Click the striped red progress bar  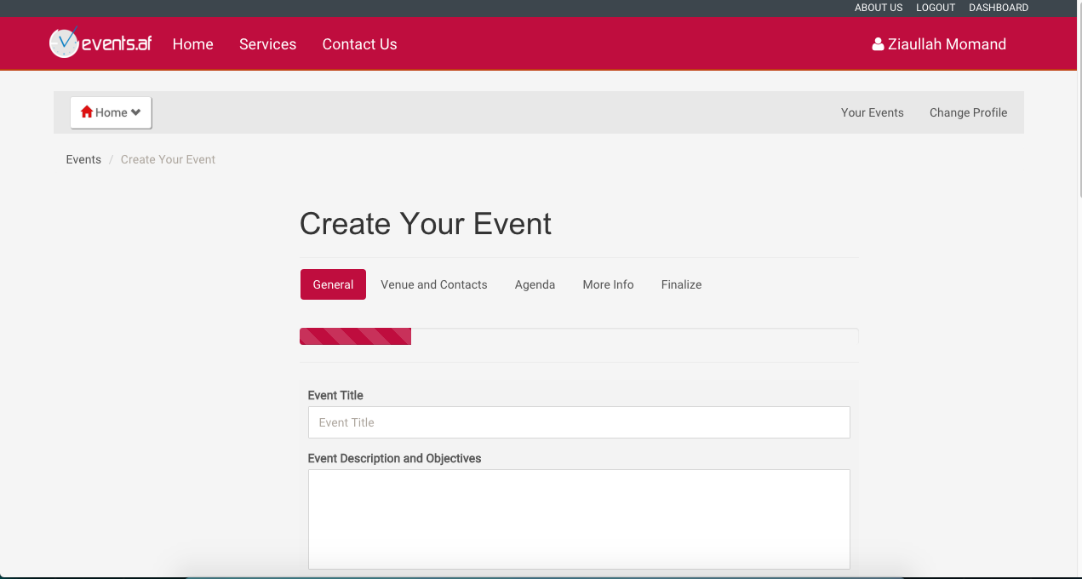tap(355, 336)
